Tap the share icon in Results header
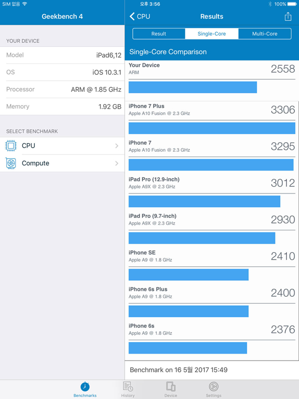 click(288, 16)
